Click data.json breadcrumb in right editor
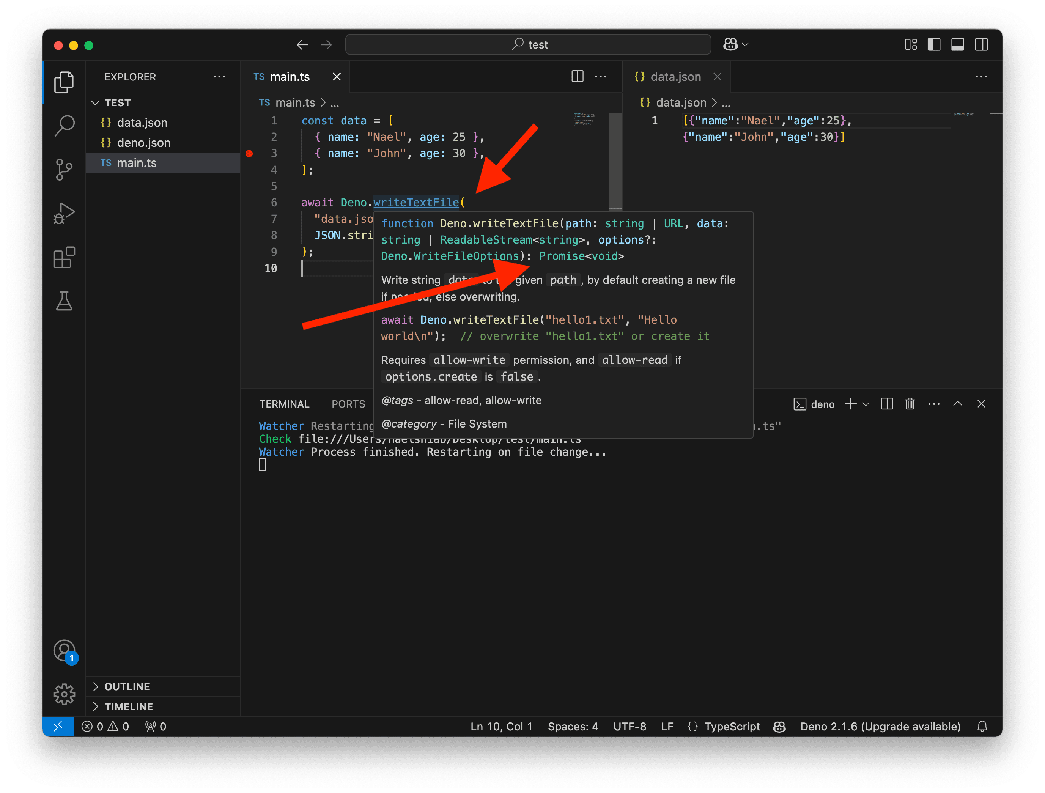 pyautogui.click(x=681, y=102)
